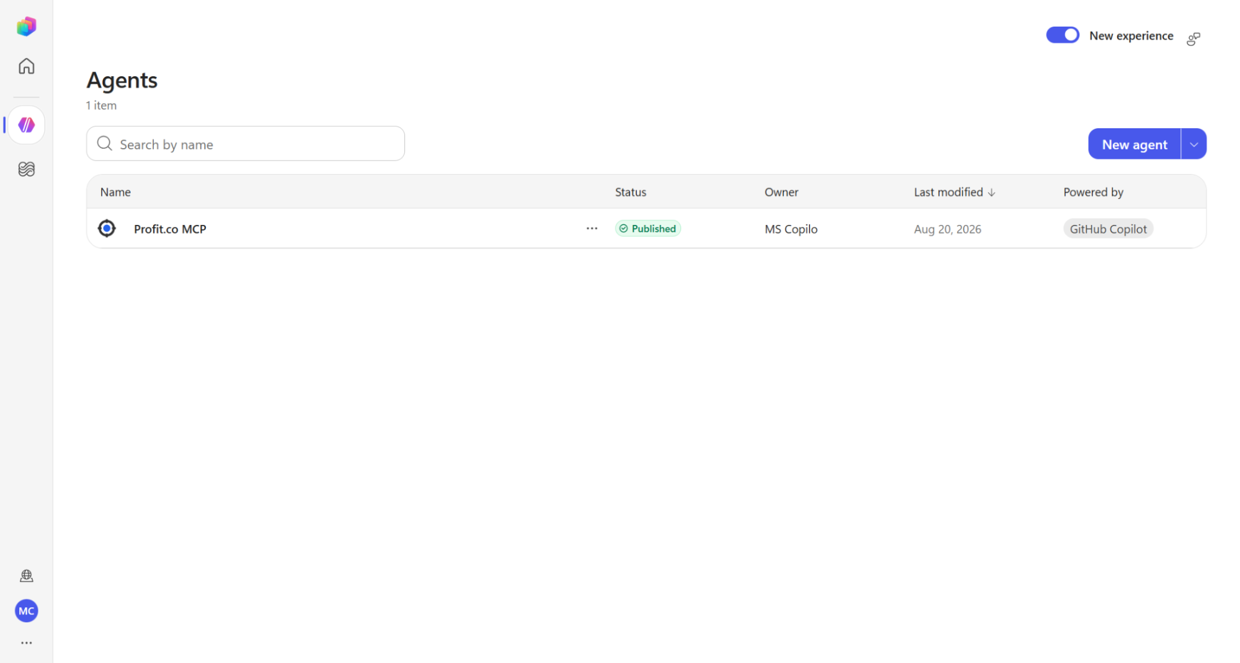1240x663 pixels.
Task: Click the GitHub Copilot badge
Action: 1108,229
